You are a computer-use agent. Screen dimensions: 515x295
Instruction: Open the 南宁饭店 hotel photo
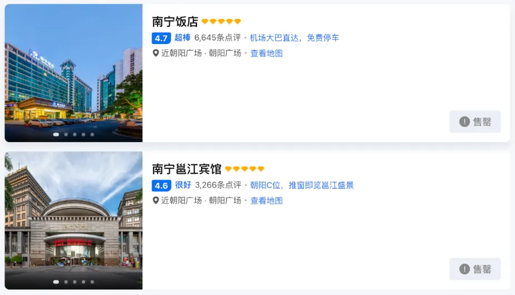(x=73, y=73)
